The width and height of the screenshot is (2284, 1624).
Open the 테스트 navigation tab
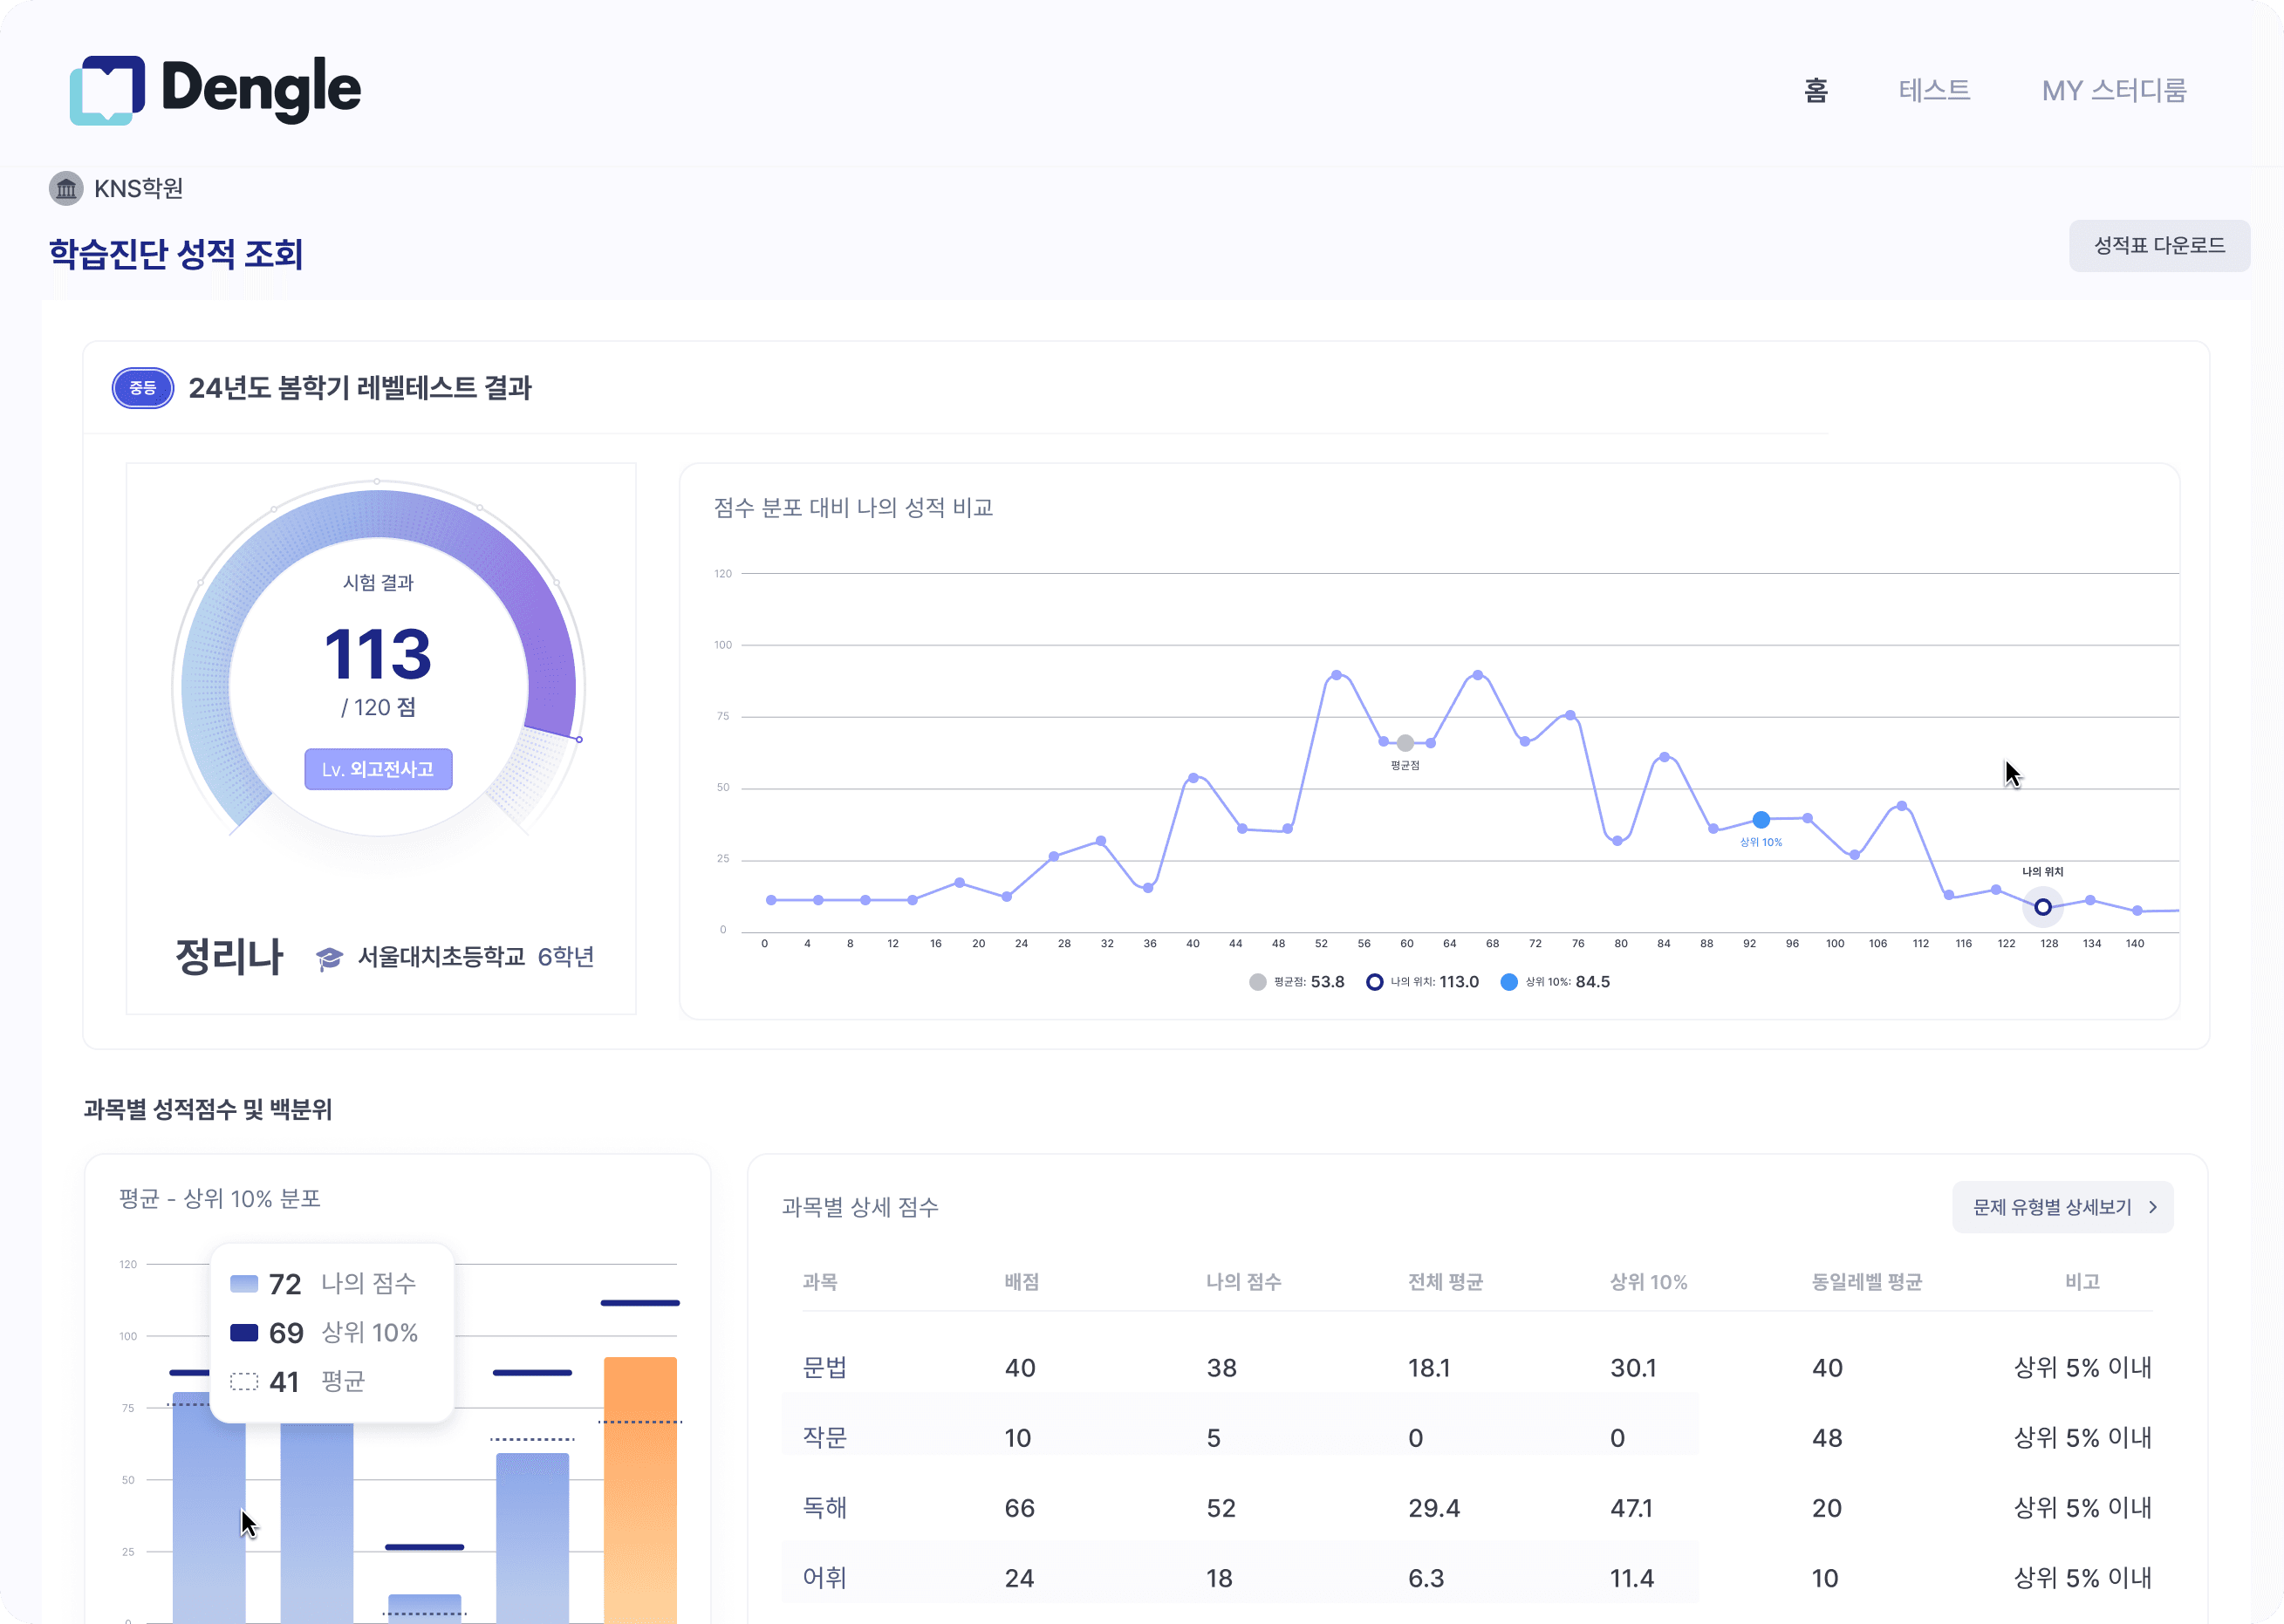(1934, 90)
